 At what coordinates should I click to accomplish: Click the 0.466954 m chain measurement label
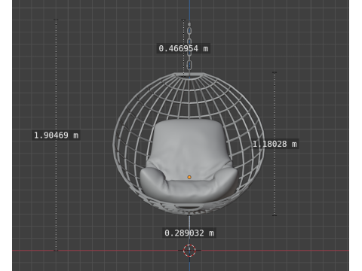tap(183, 48)
